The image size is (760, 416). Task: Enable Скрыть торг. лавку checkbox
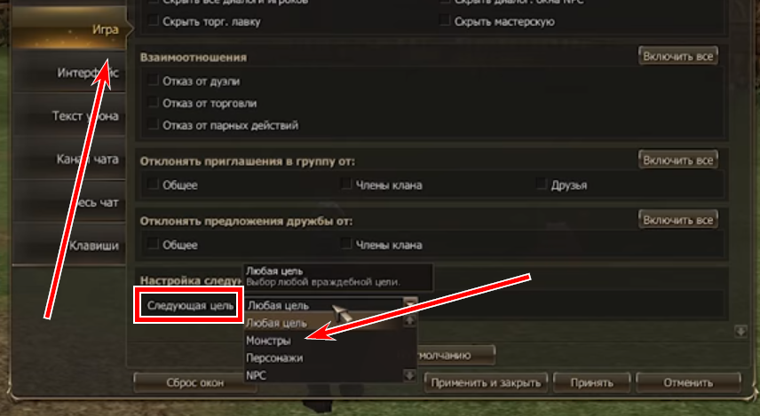point(154,20)
